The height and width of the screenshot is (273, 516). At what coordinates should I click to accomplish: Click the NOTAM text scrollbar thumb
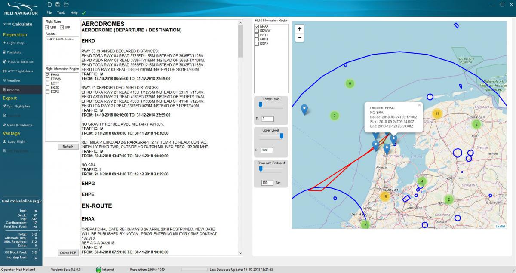(x=240, y=41)
